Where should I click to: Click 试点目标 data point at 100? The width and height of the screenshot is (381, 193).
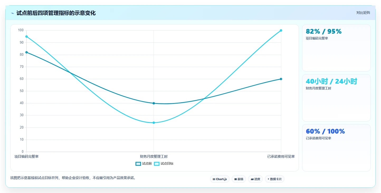pyautogui.click(x=281, y=31)
